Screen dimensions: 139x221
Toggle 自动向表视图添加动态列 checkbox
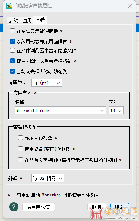coord(12,71)
